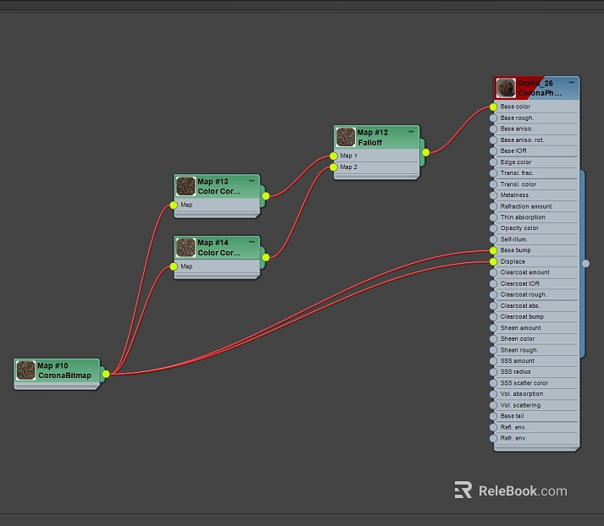
Task: Click the Transl. frac. input socket
Action: [x=493, y=173]
